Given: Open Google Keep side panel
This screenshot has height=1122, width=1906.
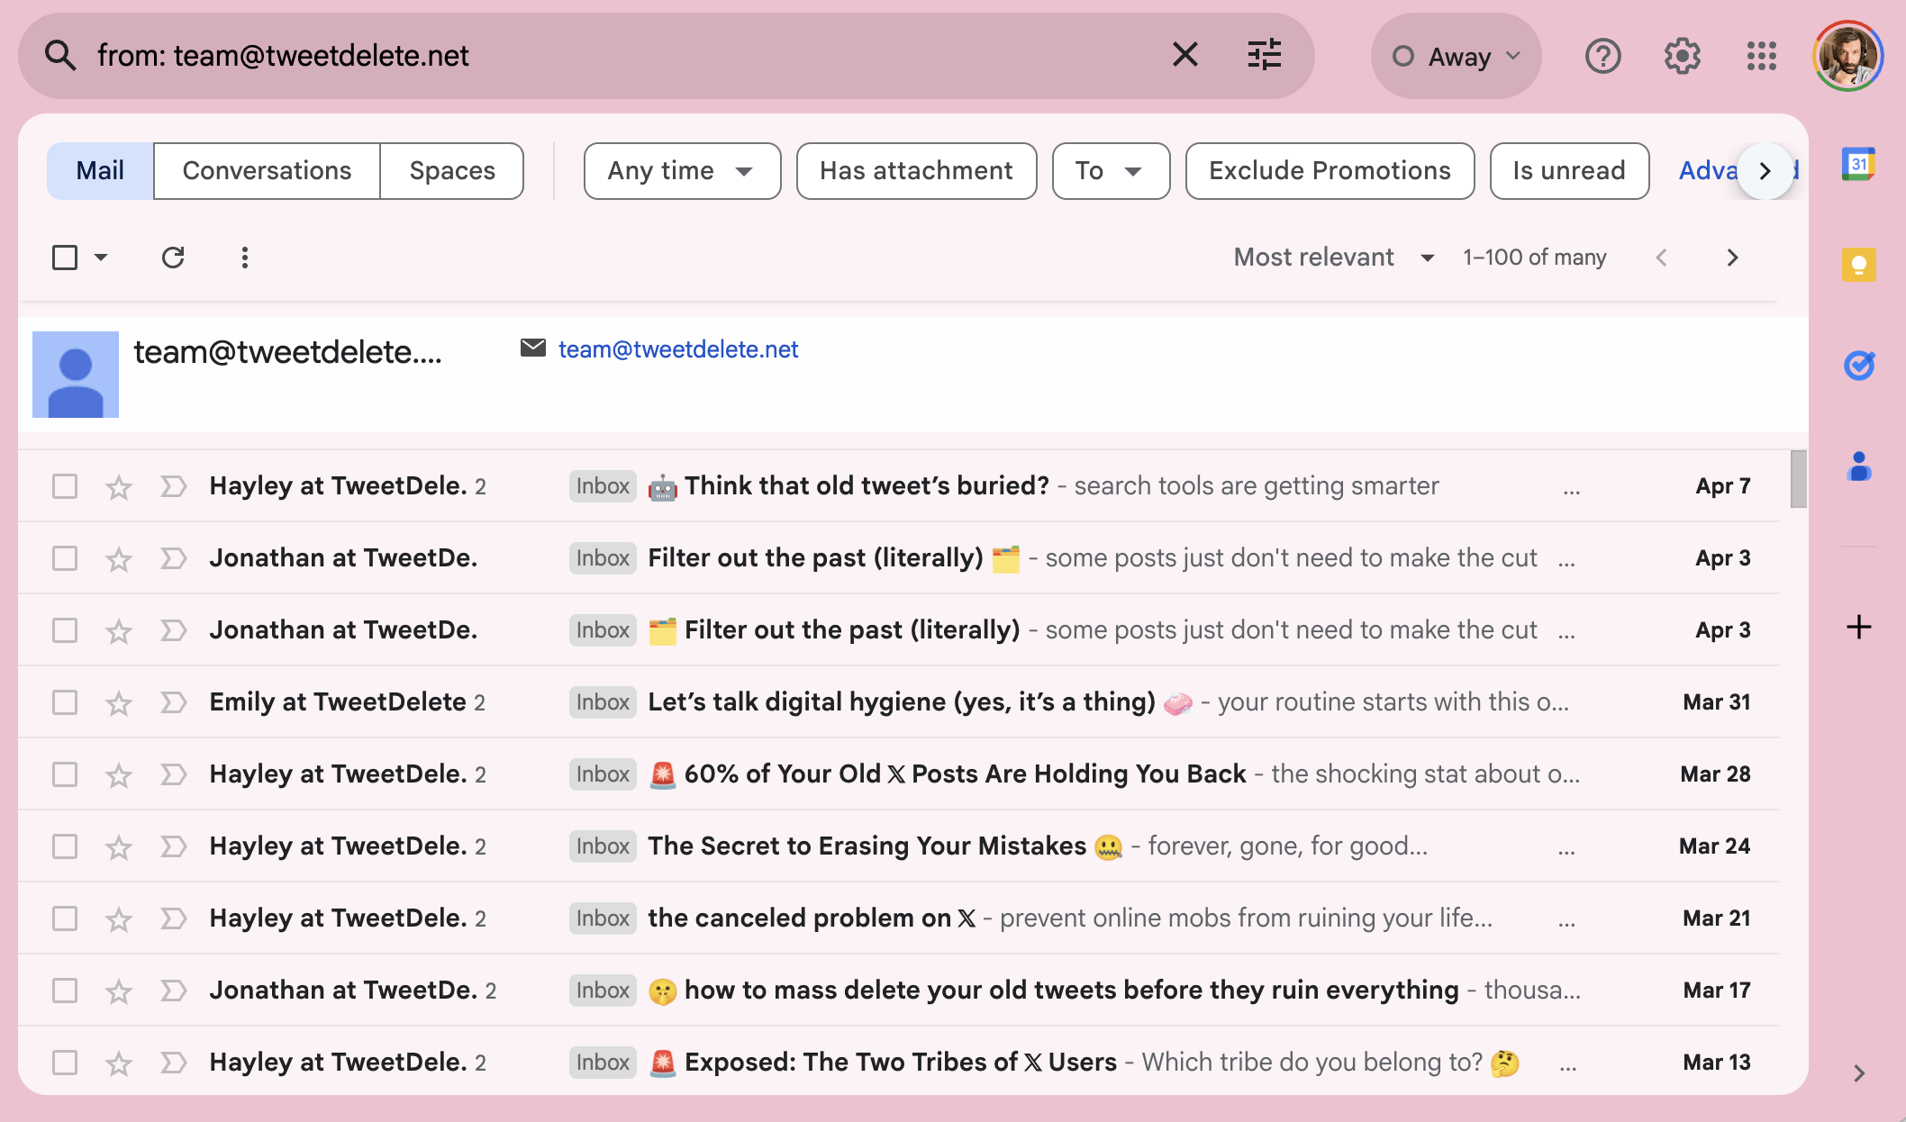Looking at the screenshot, I should (x=1858, y=265).
